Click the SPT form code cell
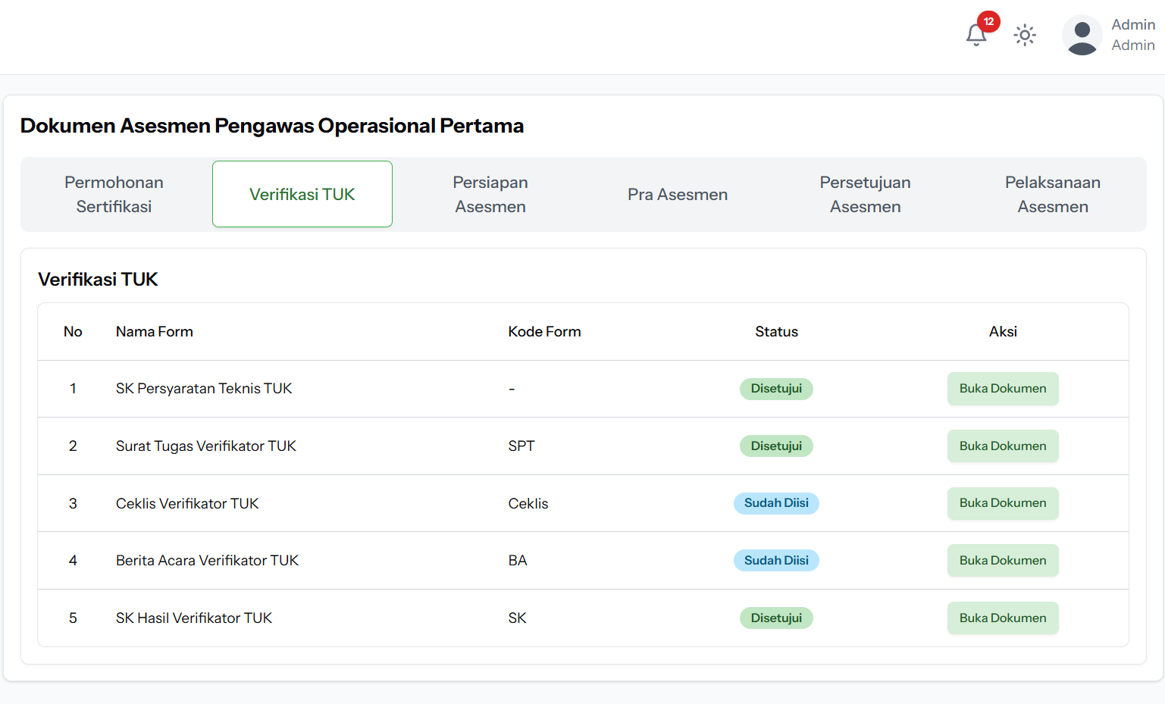Screen dimensions: 1165x704 pos(521,446)
